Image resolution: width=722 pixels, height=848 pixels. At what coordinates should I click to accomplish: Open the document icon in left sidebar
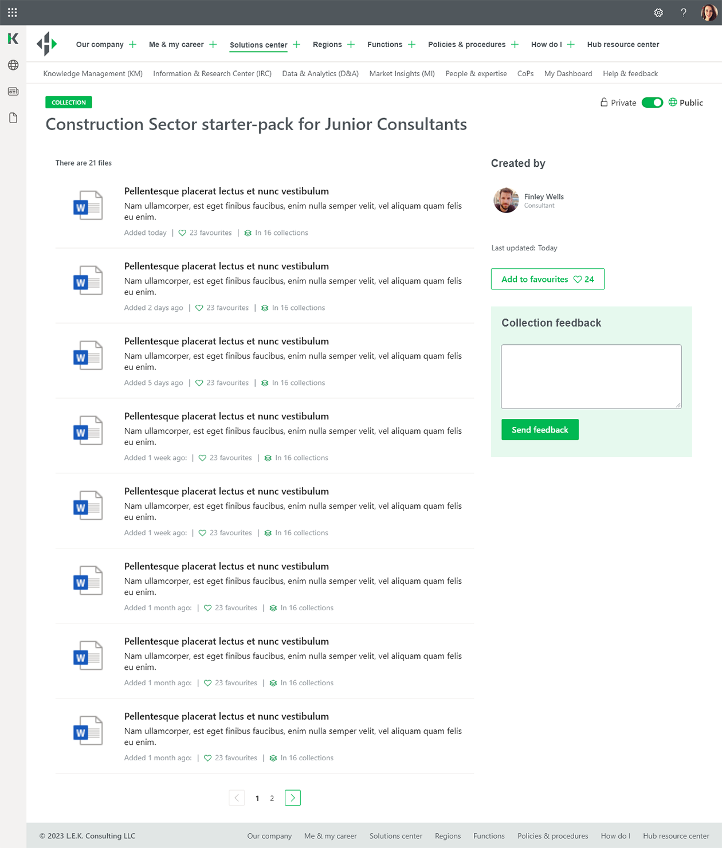click(13, 118)
